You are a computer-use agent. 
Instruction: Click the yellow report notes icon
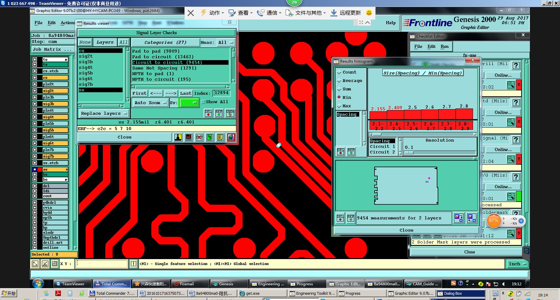(x=220, y=137)
